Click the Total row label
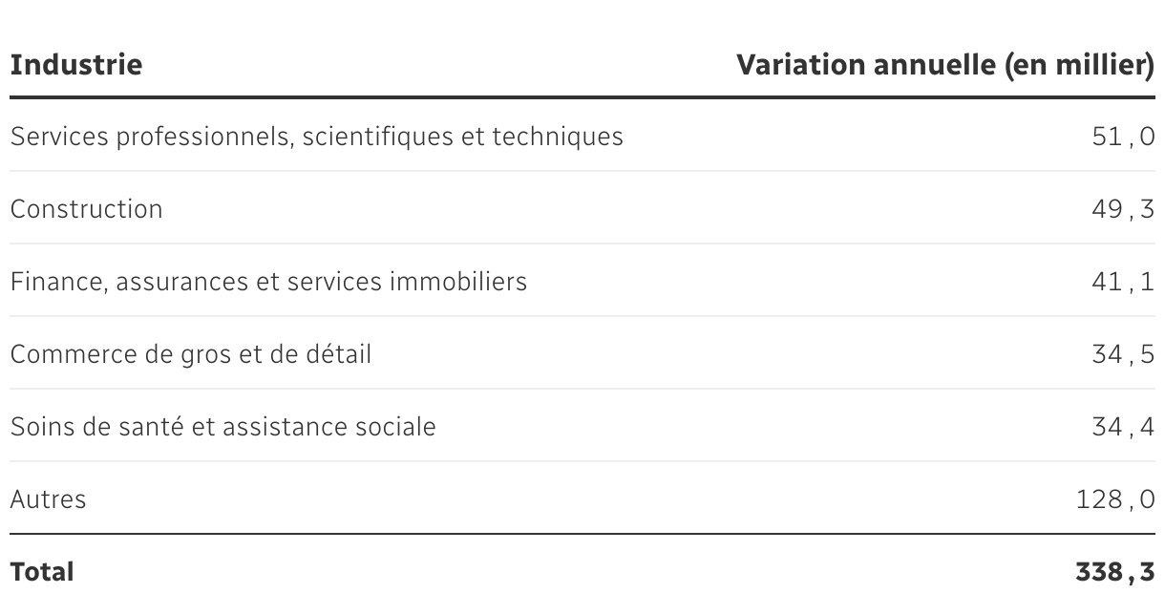The image size is (1165, 615). click(42, 572)
